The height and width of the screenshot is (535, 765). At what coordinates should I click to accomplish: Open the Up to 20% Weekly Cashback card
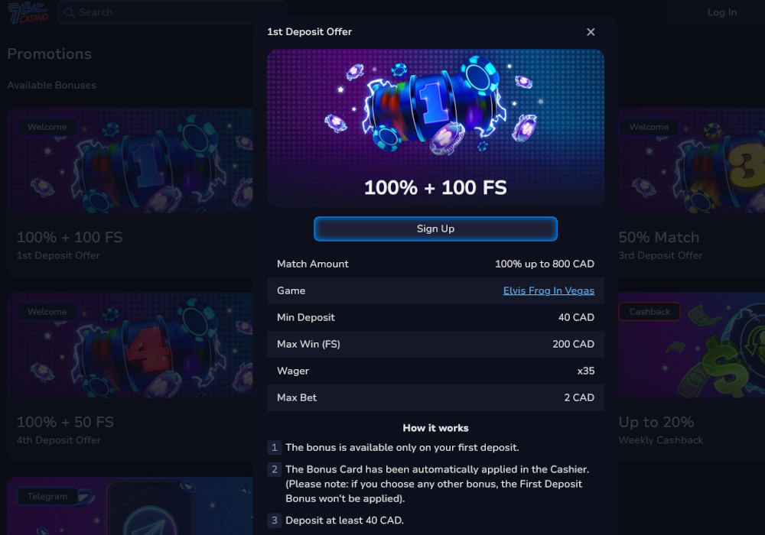(x=688, y=374)
